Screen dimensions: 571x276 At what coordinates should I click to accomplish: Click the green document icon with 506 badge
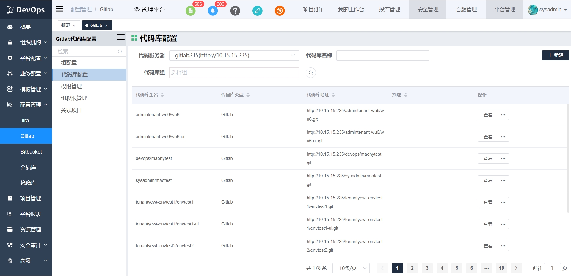[190, 11]
